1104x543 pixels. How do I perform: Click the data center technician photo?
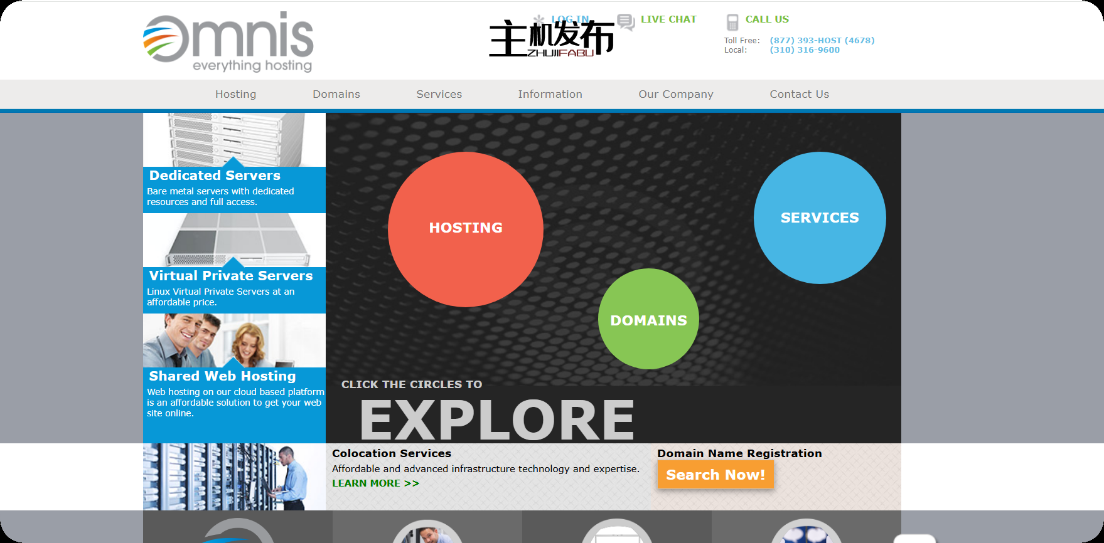234,477
